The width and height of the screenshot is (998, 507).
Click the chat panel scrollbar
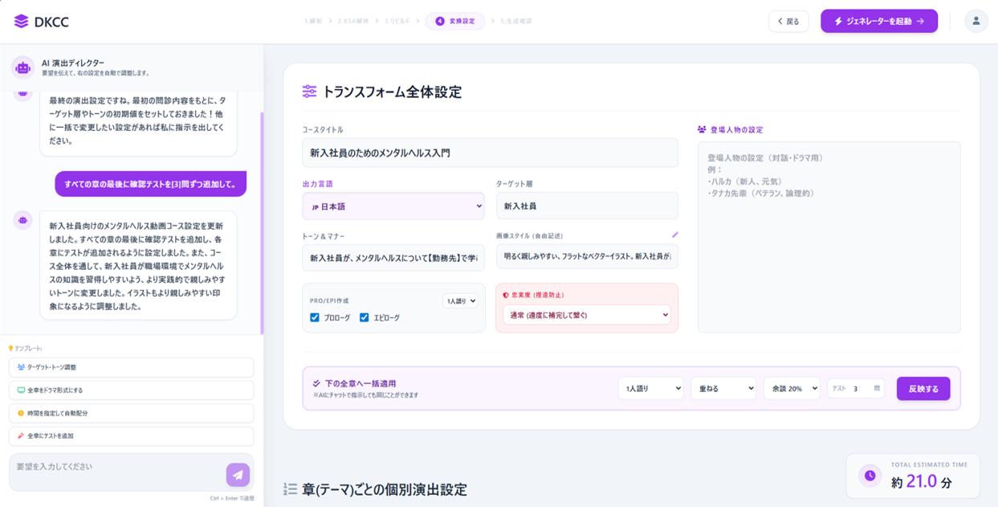tap(262, 223)
